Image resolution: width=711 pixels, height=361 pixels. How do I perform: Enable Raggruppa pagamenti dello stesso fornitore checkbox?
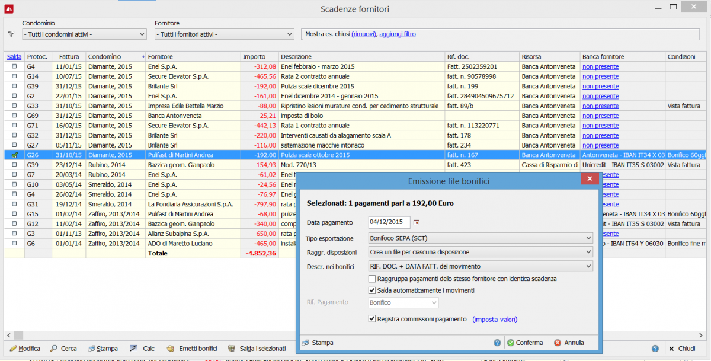[372, 279]
